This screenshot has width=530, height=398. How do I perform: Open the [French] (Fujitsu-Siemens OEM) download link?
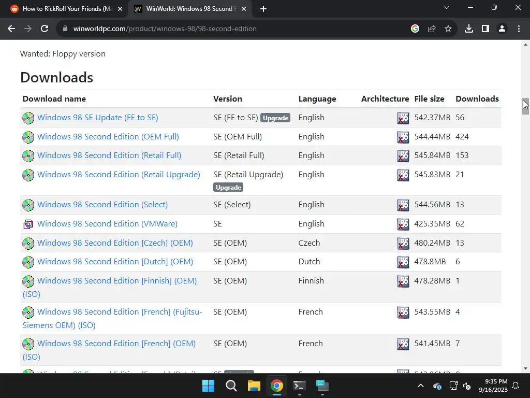tap(120, 311)
